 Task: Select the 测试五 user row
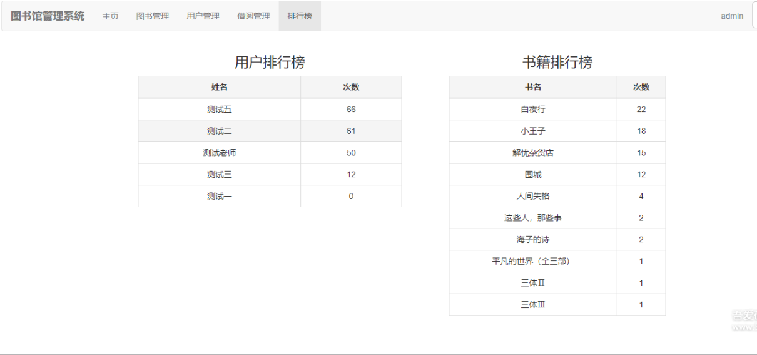coord(219,110)
